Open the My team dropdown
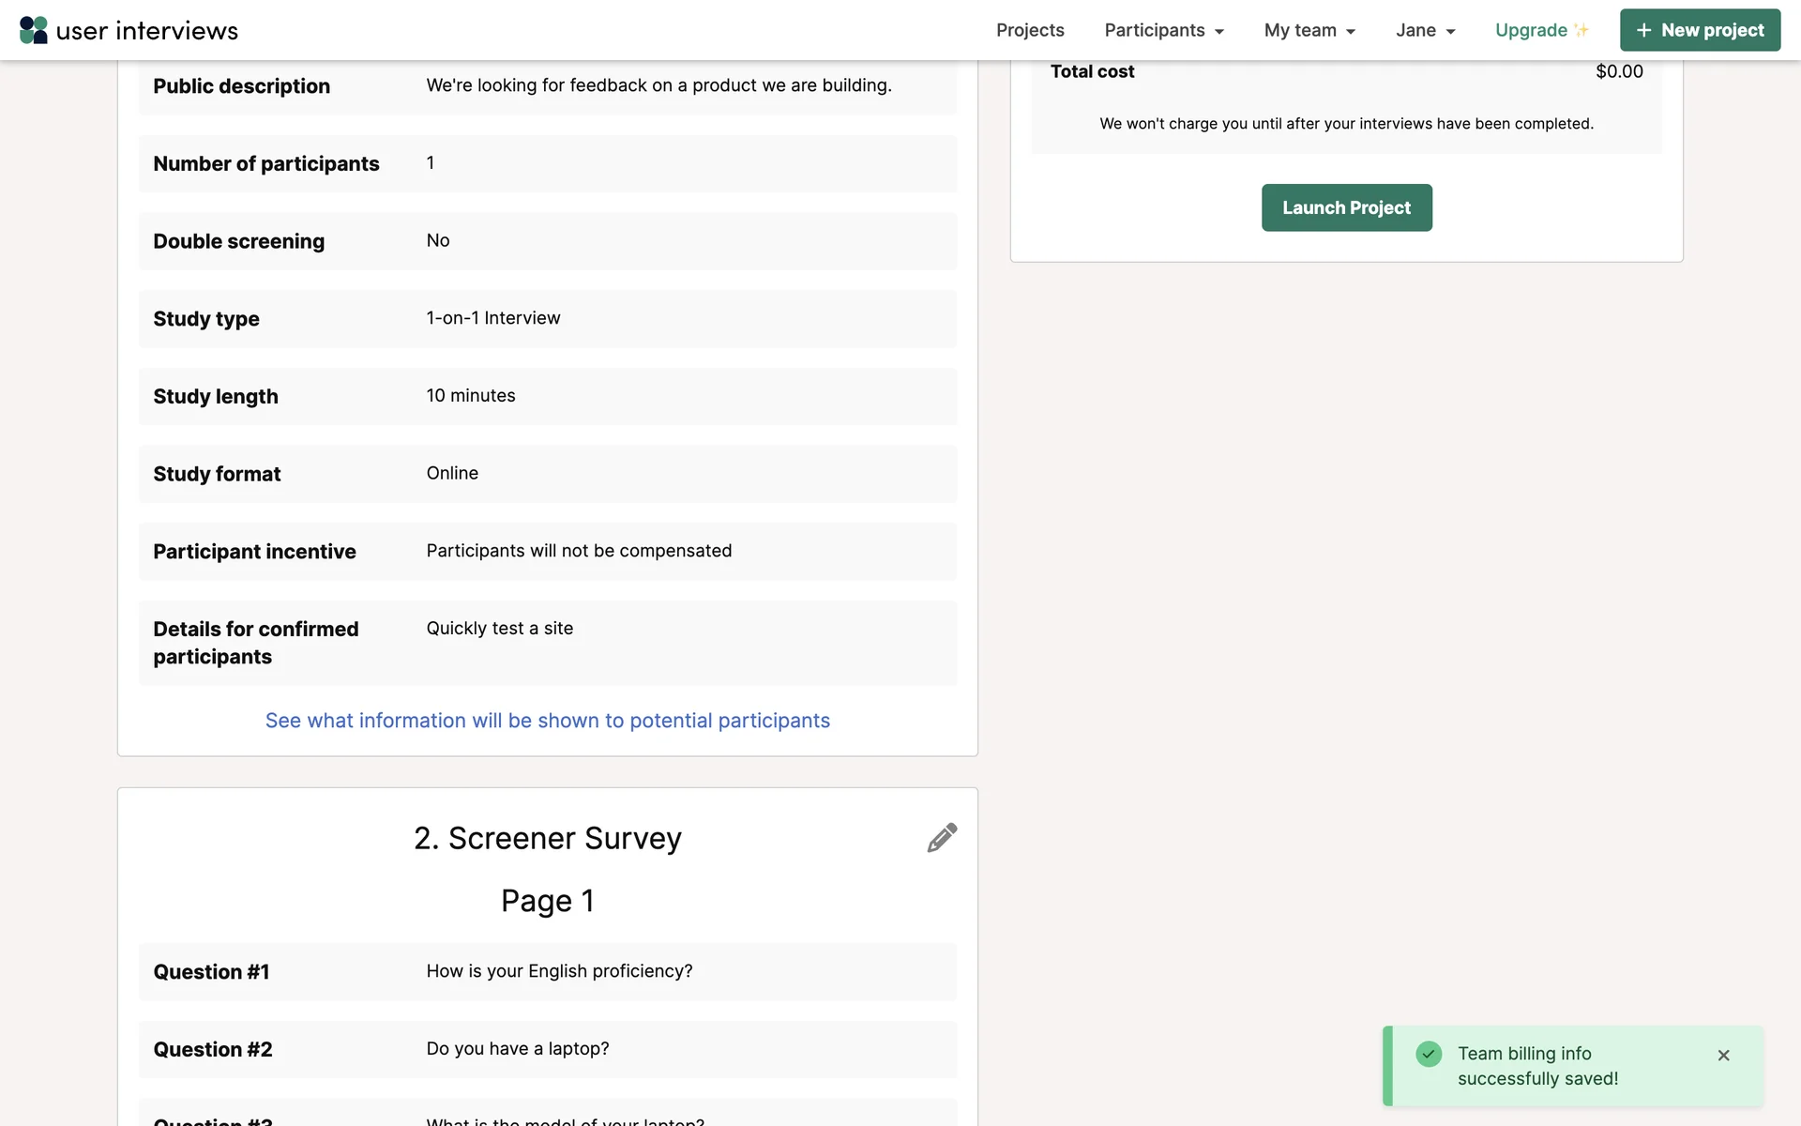 click(x=1309, y=30)
